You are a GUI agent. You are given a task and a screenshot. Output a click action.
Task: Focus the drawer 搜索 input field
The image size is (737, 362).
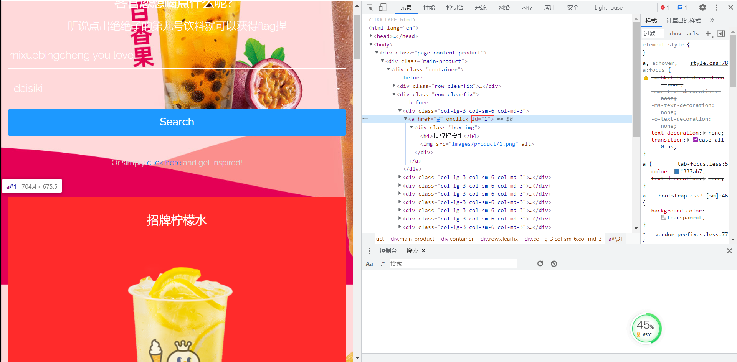coord(453,263)
